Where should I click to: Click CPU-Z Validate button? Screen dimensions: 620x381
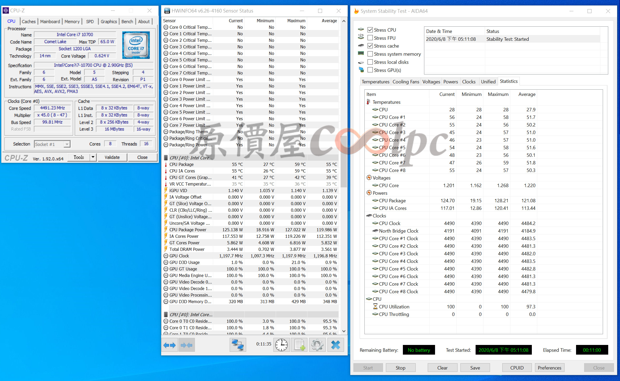(x=112, y=157)
